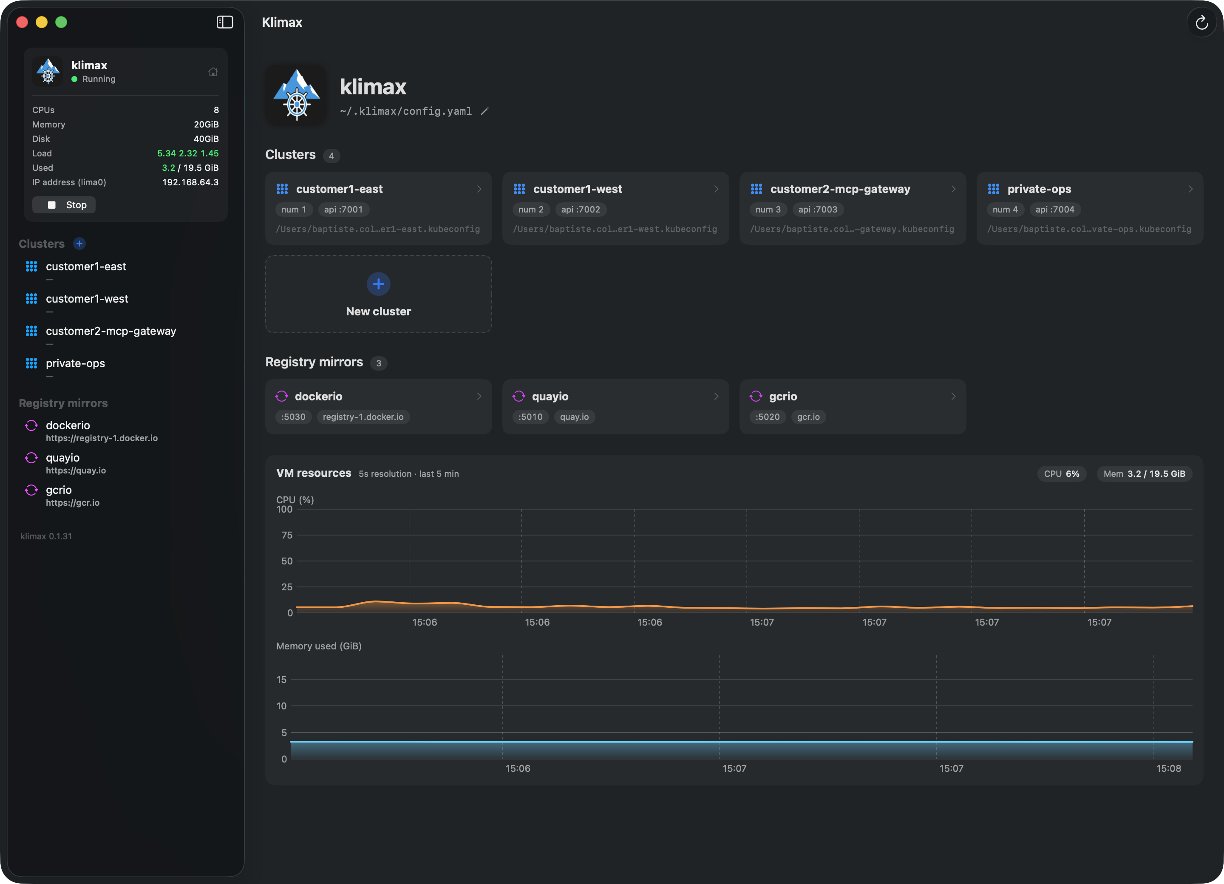This screenshot has height=884, width=1224.
Task: Click the Mem 3.2 / 19.5 GiB pill
Action: pos(1144,474)
